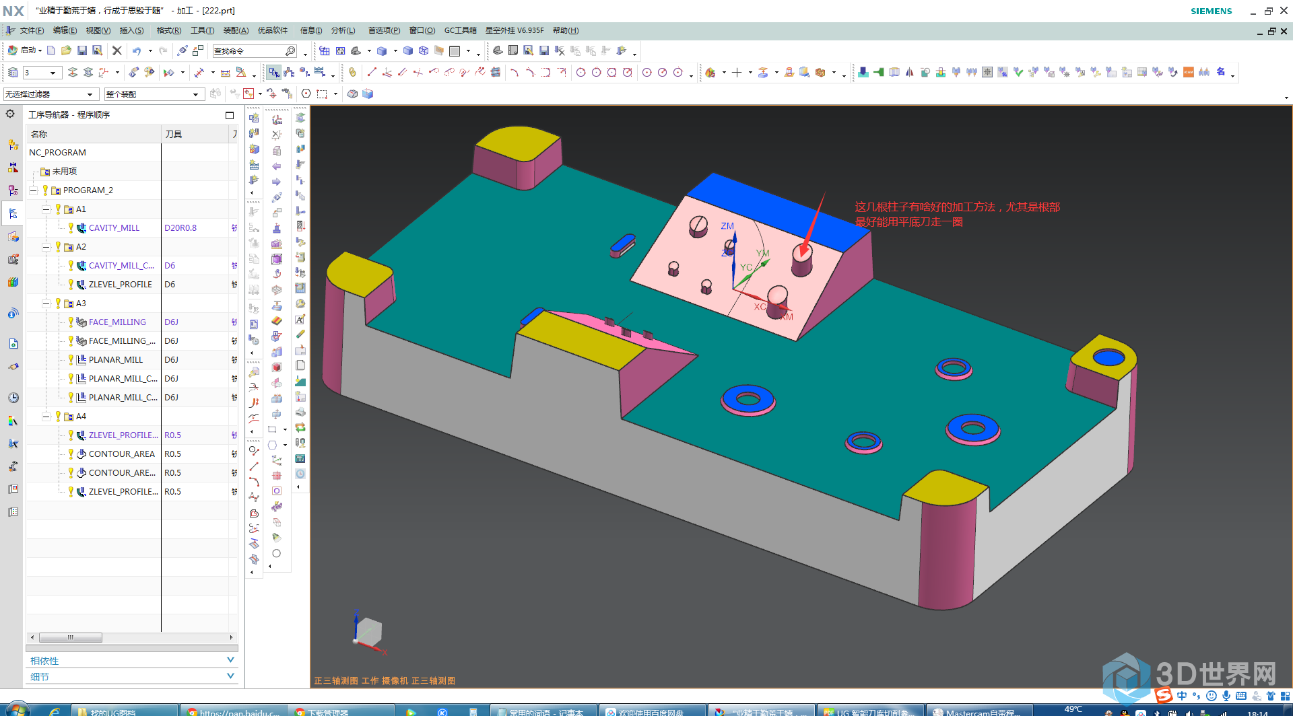Collapse the A3 program group
The height and width of the screenshot is (716, 1293).
pyautogui.click(x=46, y=303)
